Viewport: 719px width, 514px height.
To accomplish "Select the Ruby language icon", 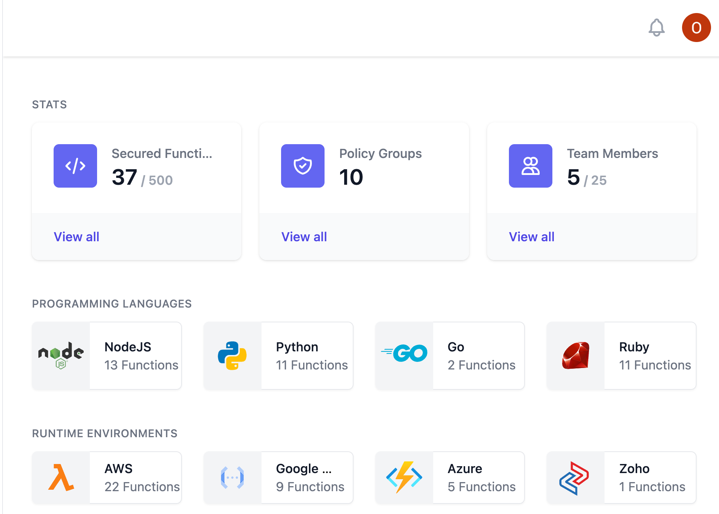I will click(x=575, y=356).
